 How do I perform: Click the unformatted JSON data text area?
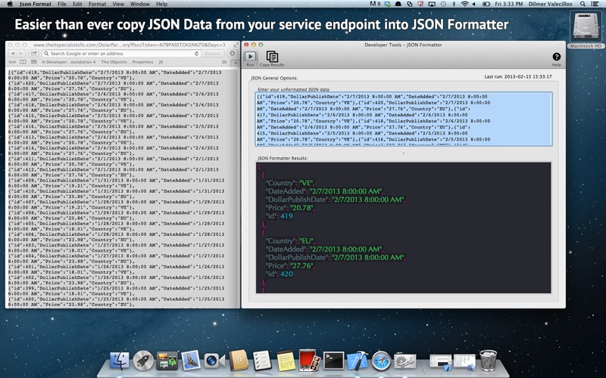point(404,119)
